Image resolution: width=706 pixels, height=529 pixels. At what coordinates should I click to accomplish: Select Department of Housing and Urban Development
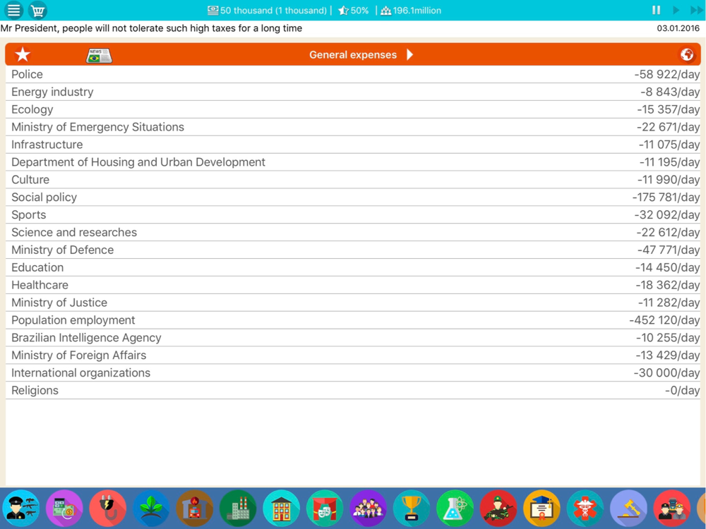click(x=353, y=162)
